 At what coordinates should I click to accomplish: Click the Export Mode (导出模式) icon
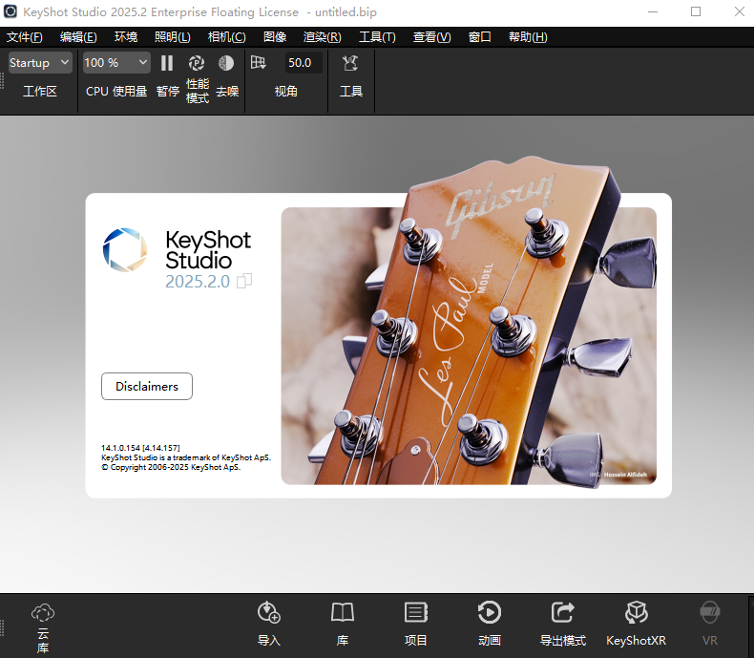[562, 612]
